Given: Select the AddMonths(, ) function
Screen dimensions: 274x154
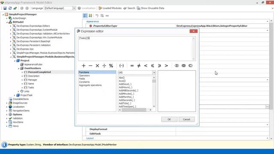Looking at the screenshot, I should [x=126, y=97].
